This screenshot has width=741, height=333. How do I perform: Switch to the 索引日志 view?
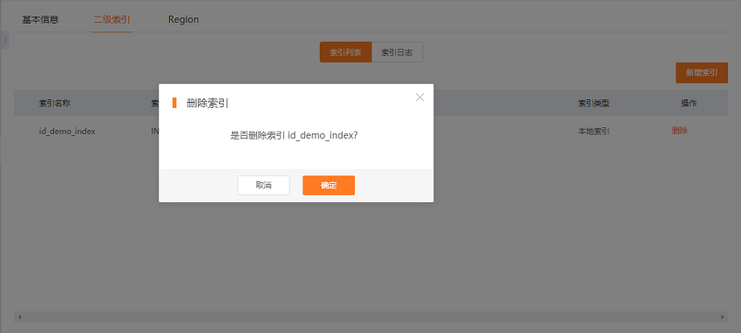397,52
